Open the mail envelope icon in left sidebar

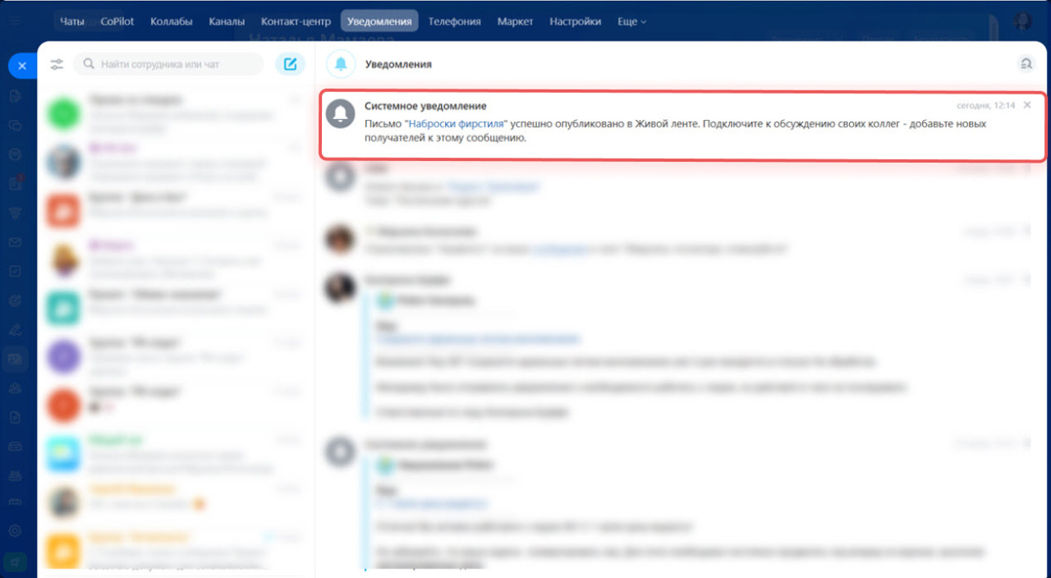coord(15,243)
